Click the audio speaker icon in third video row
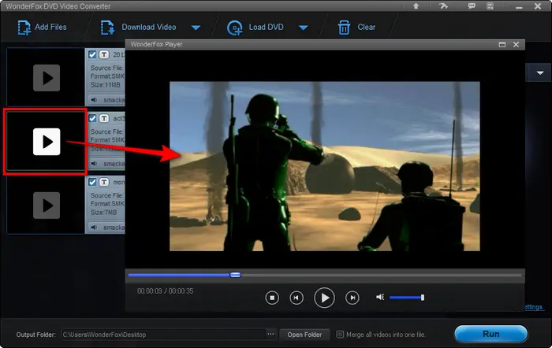 [94, 228]
